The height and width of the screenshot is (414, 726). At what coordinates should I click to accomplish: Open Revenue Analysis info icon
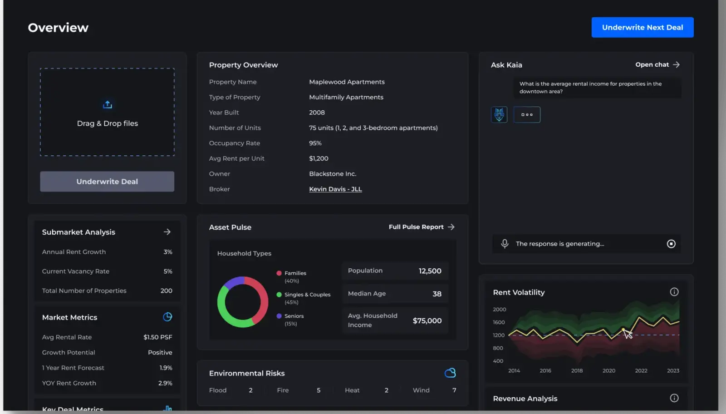click(674, 398)
